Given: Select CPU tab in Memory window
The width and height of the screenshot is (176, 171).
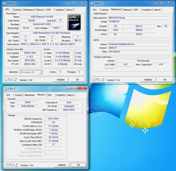Looking at the screenshot, I should click(8, 95).
